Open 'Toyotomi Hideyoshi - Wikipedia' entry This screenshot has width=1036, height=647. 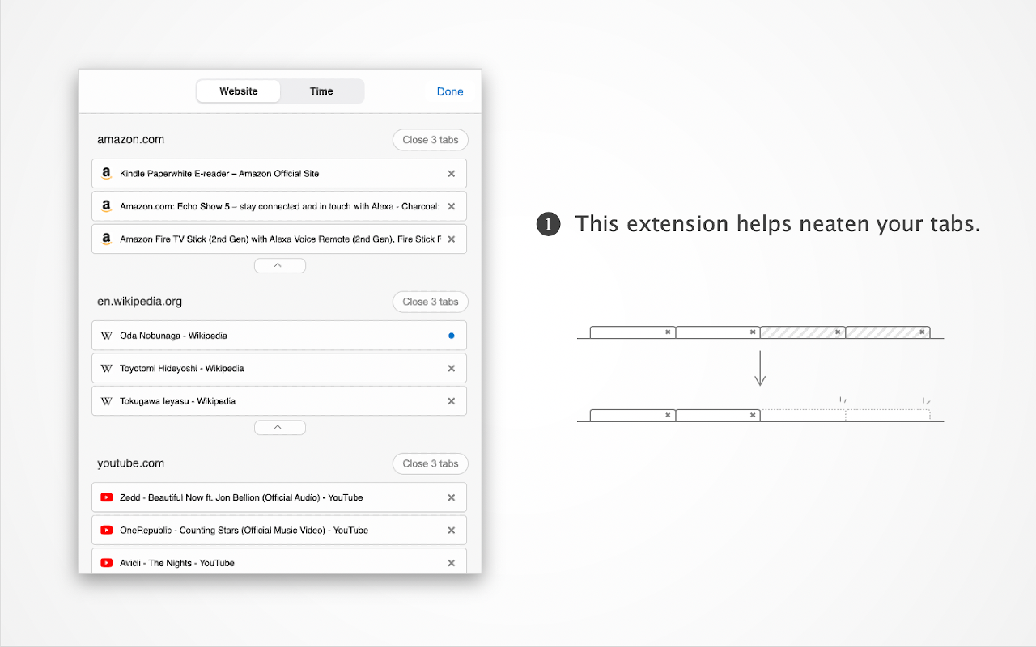(279, 368)
